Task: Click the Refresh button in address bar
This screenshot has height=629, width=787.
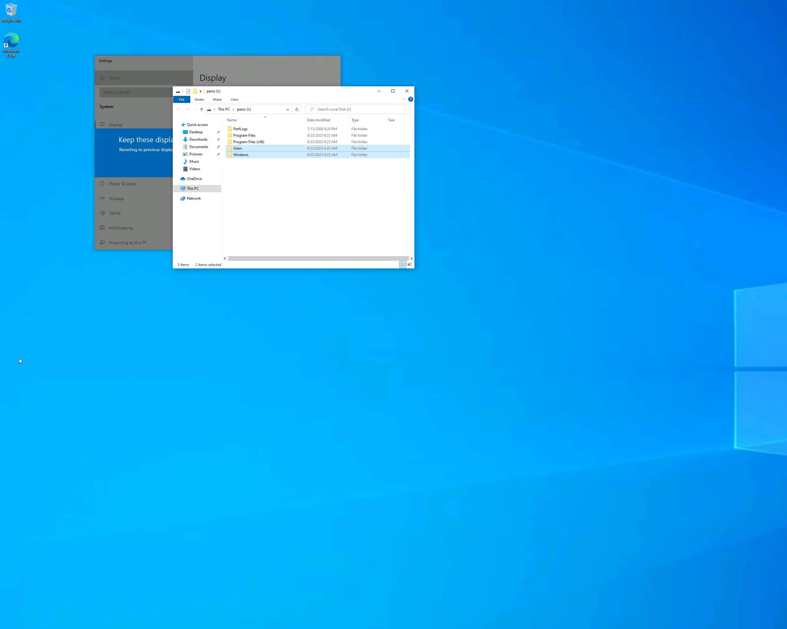Action: (297, 109)
